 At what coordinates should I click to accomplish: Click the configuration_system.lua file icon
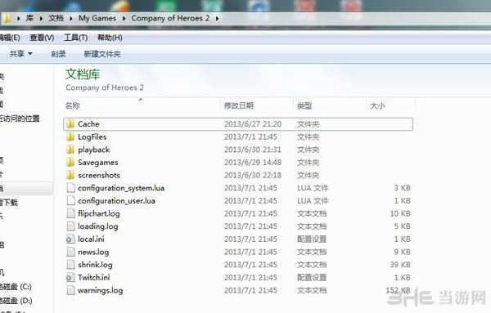pyautogui.click(x=70, y=188)
